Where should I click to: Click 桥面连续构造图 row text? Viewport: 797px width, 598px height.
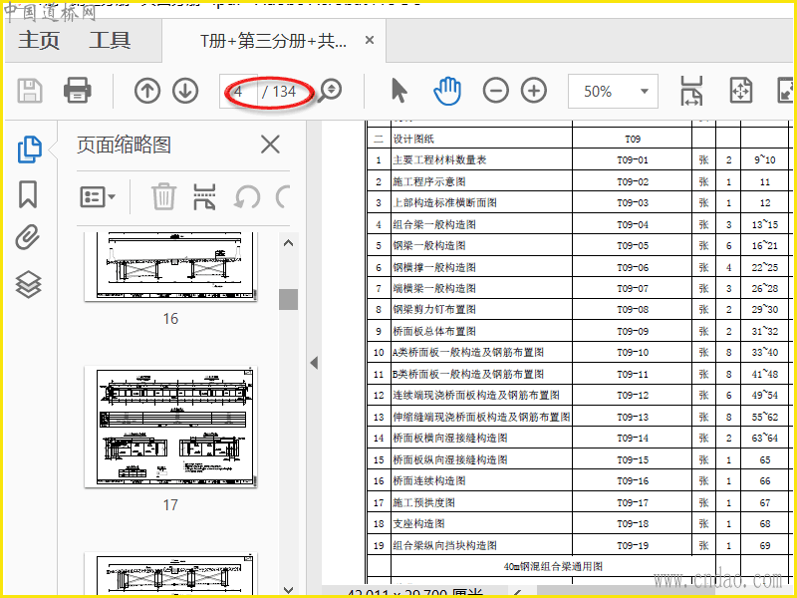[x=429, y=481]
